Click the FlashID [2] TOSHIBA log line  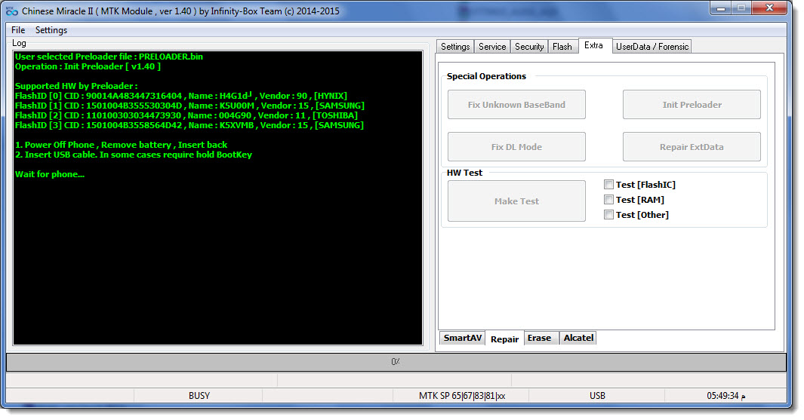[x=186, y=115]
